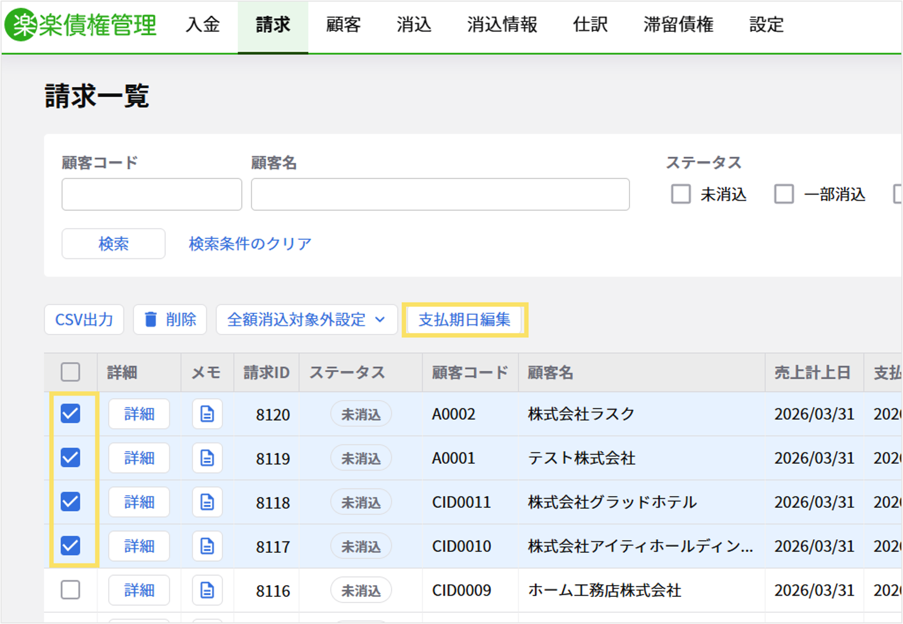
Task: Click customer name ホーム工務店株式会社
Action: pyautogui.click(x=605, y=590)
